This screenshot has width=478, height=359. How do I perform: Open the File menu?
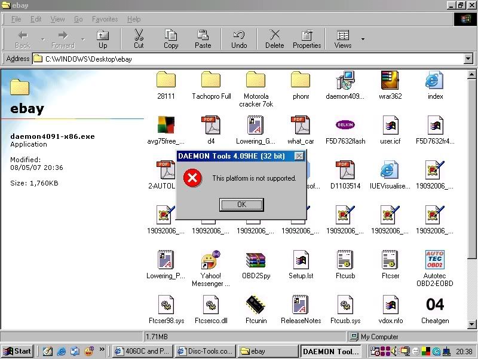point(16,19)
